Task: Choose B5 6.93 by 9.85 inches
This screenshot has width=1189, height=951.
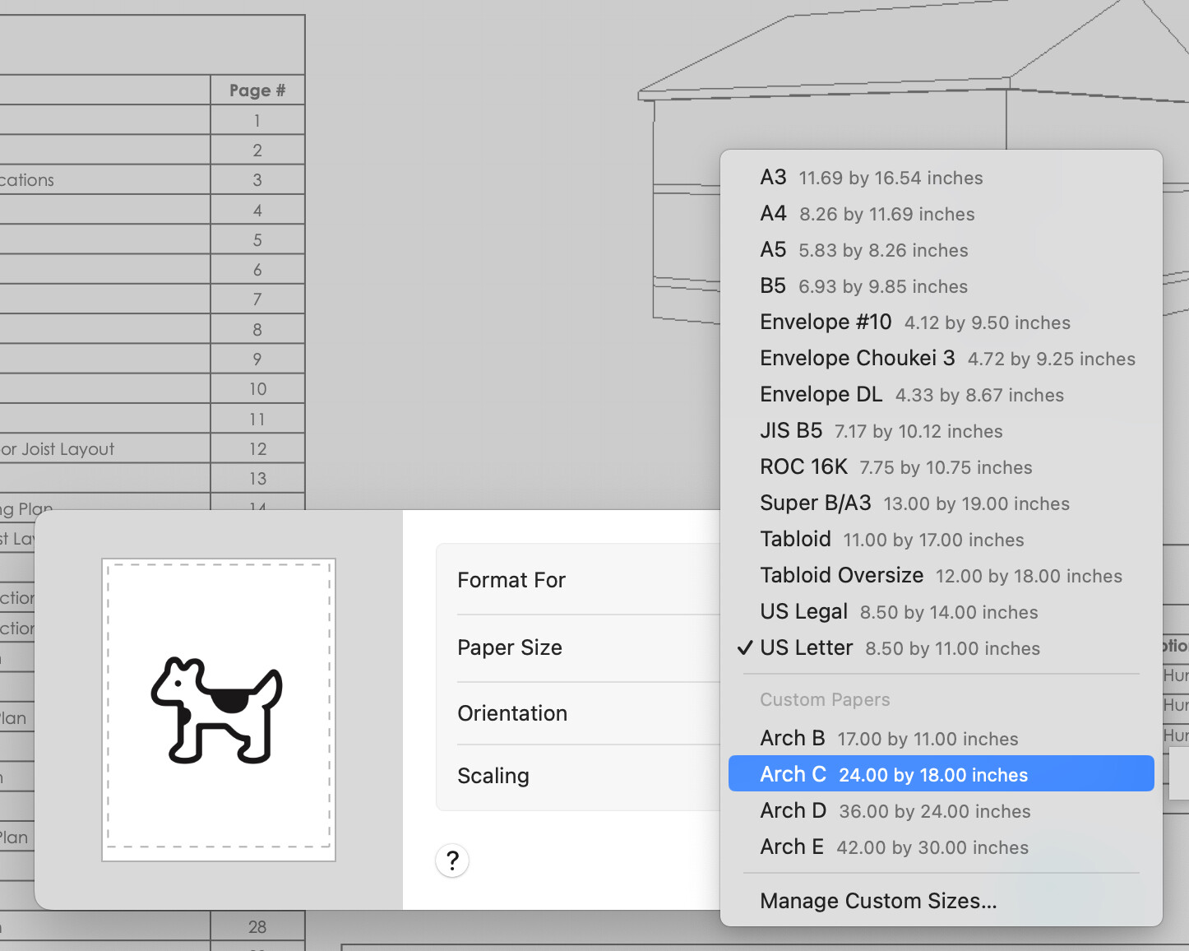Action: point(941,286)
